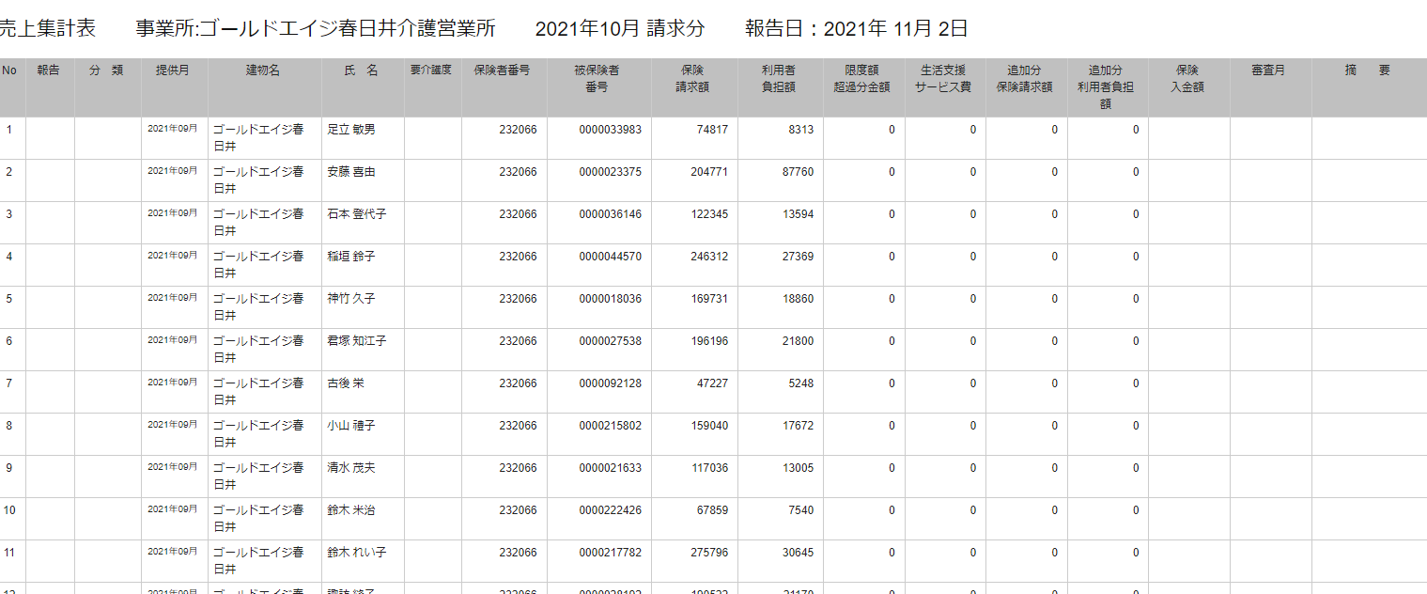
Task: Click the 生活支援サービス費 column header
Action: click(x=945, y=79)
